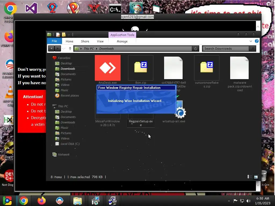Click New Folder icon in quick access toolbar
This screenshot has height=206, width=275.
(x=64, y=35)
